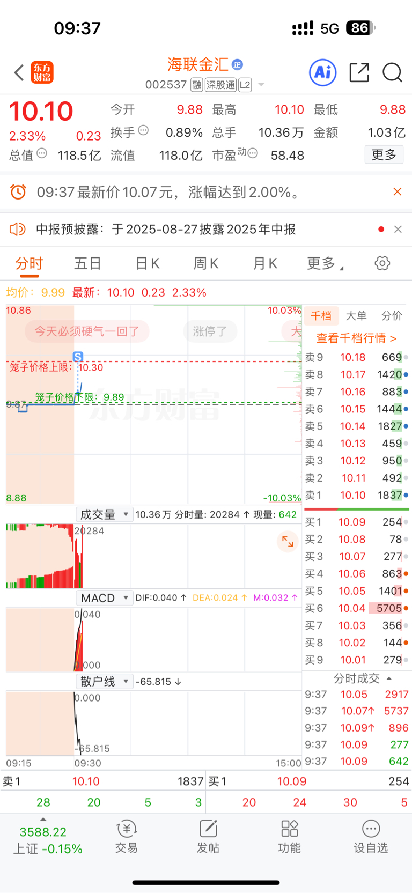Screen dimensions: 412x893
Task: Open the search magnifier icon
Action: (x=392, y=72)
